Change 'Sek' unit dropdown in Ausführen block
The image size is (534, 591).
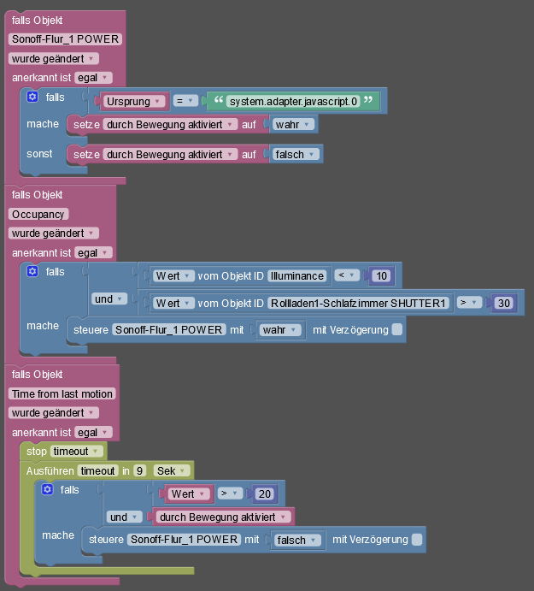[172, 470]
